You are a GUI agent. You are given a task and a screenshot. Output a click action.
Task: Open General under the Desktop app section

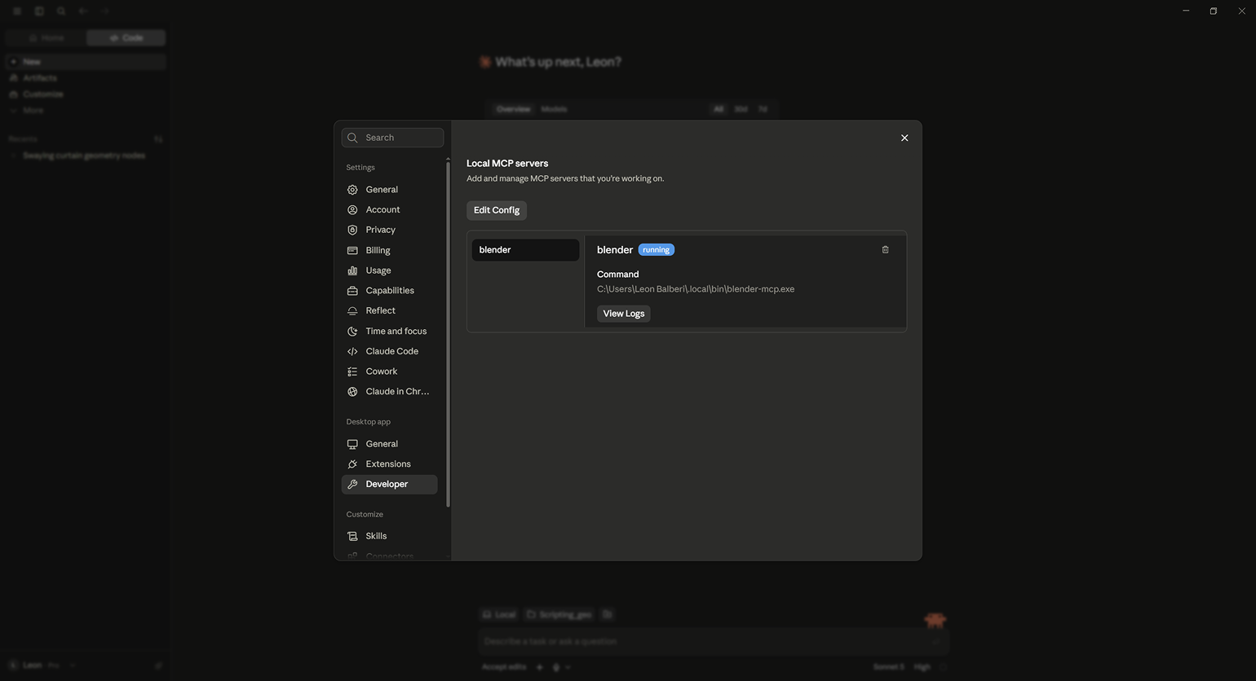click(x=390, y=444)
